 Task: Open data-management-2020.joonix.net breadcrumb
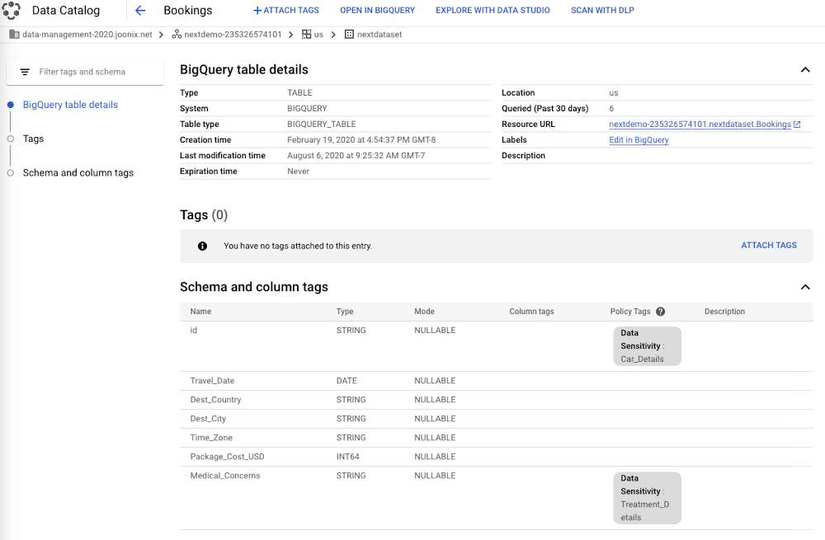(87, 34)
